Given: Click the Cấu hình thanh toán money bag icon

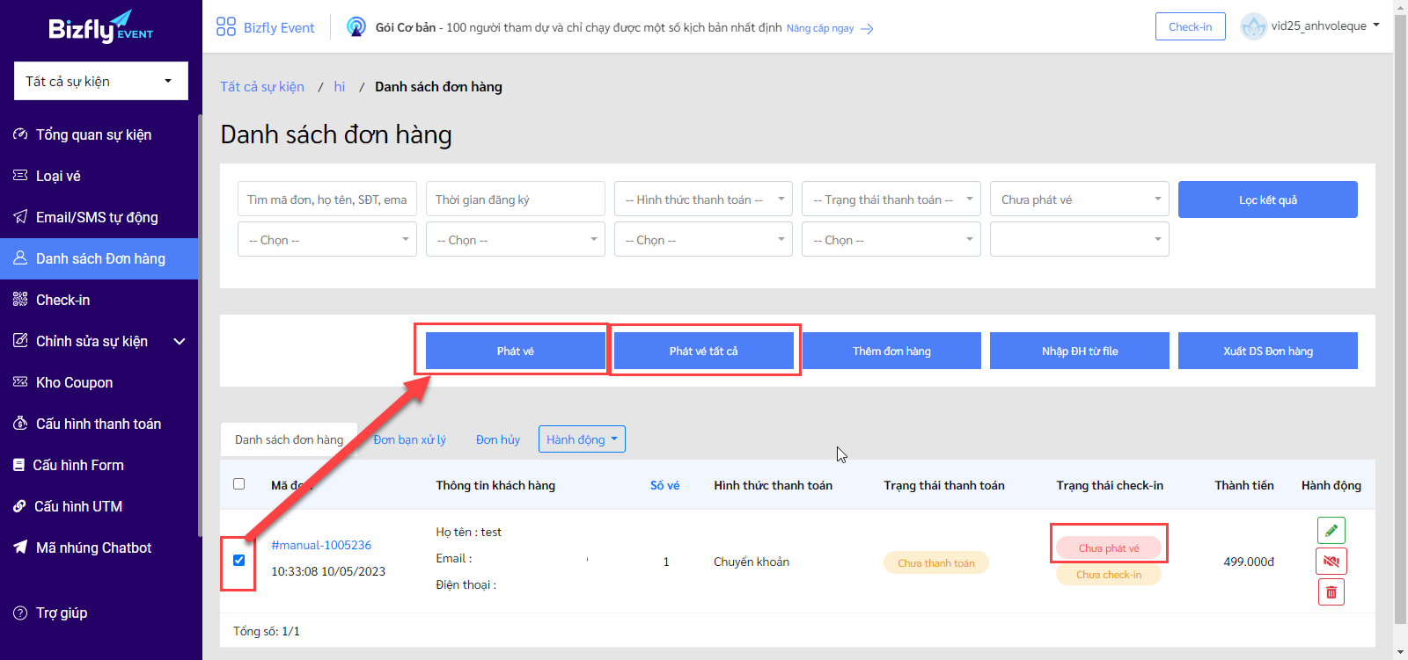Looking at the screenshot, I should tap(20, 424).
